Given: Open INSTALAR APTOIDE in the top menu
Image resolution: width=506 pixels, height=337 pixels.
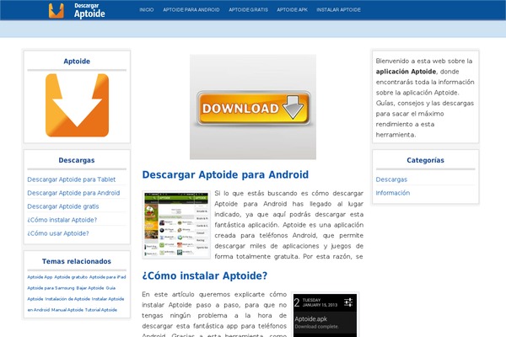Looking at the screenshot, I should click(338, 9).
